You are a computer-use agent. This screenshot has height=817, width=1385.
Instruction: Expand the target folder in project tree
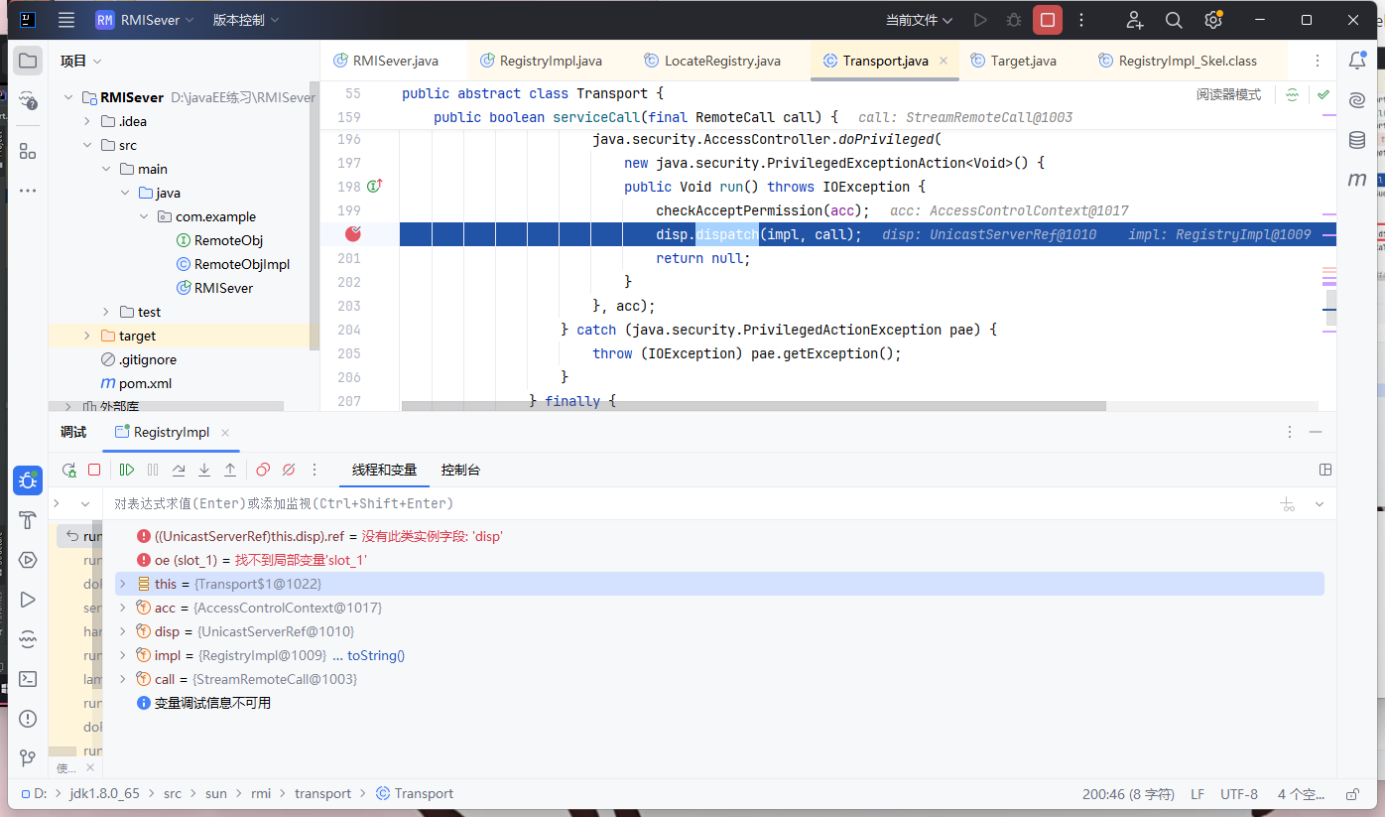pos(86,336)
